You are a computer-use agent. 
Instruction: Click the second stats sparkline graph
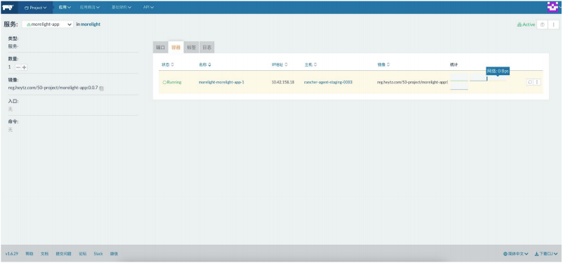click(479, 78)
